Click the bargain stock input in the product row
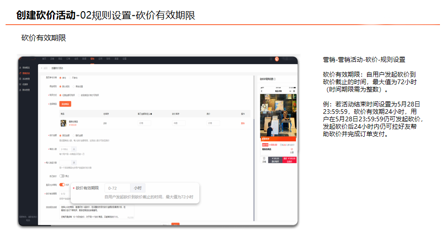The height and width of the screenshot is (251, 446). [179, 123]
